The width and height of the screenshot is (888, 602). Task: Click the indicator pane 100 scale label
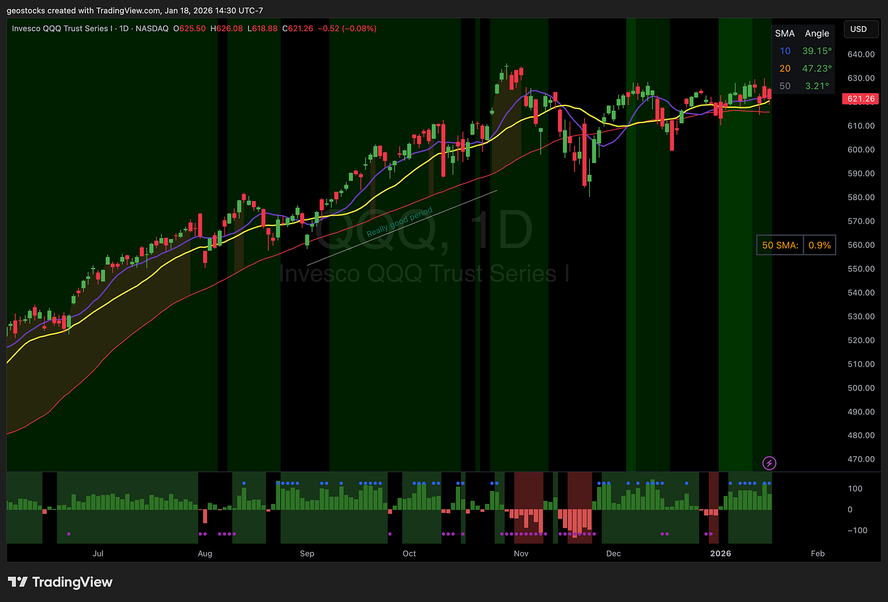point(856,489)
